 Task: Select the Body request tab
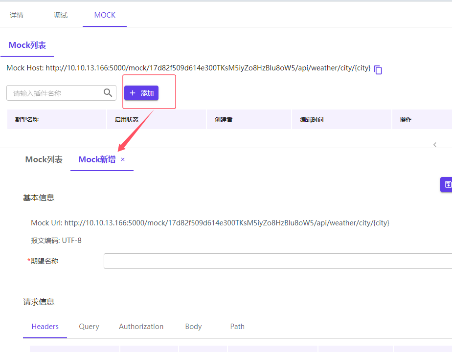point(193,327)
